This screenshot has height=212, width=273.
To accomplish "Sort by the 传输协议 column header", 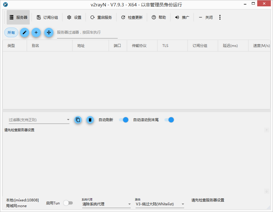I will (142, 46).
